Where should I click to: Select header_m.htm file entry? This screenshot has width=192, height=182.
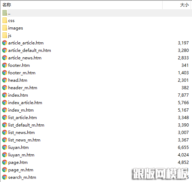[23, 88]
